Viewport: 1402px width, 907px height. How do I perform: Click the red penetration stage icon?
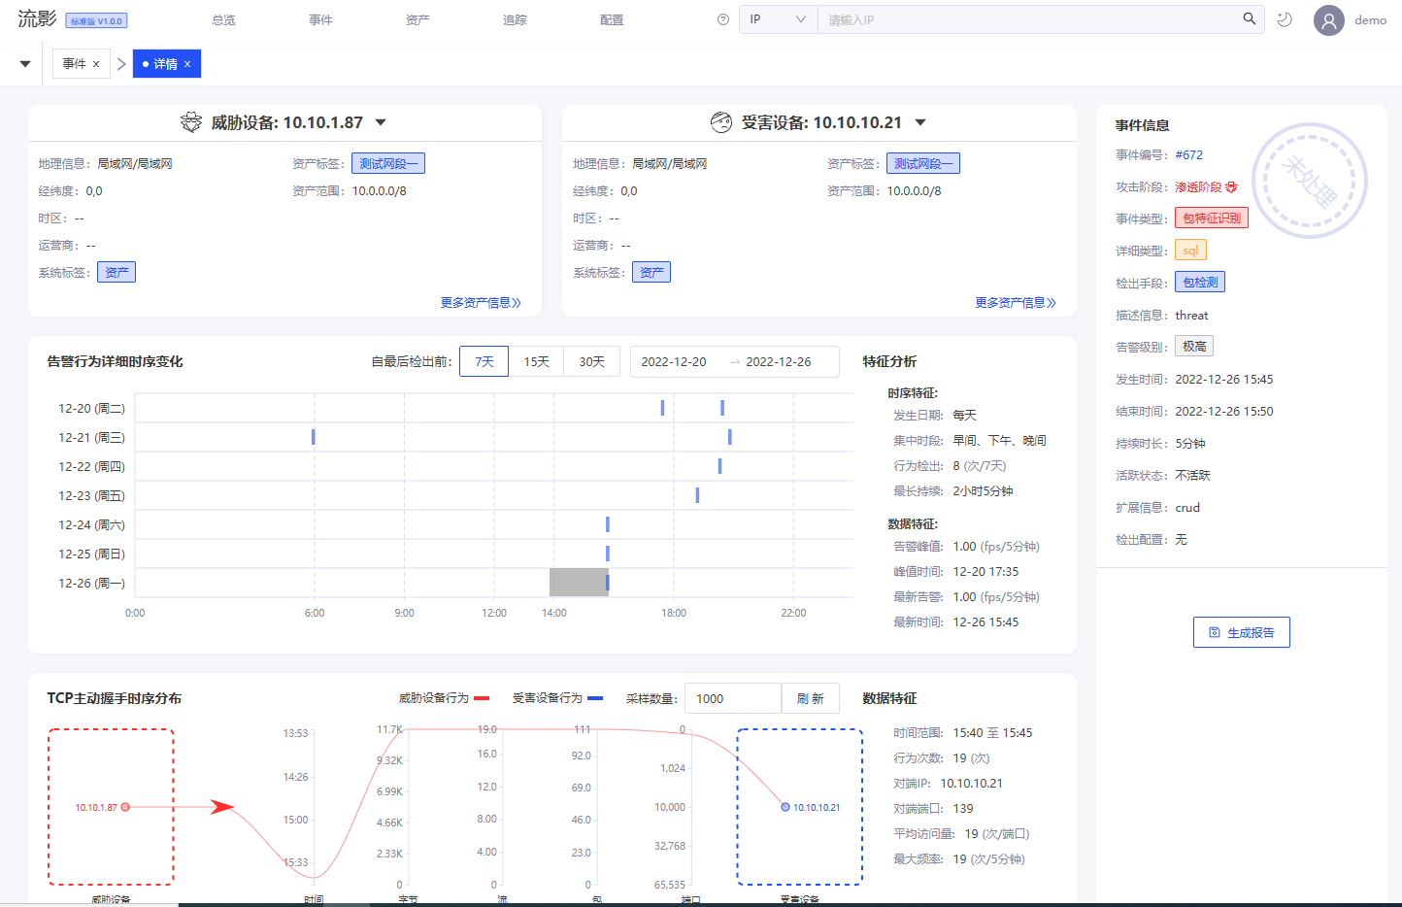pos(1231,186)
